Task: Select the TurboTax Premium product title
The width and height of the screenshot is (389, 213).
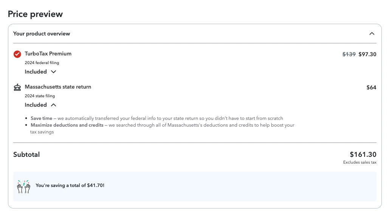Action: 48,54
